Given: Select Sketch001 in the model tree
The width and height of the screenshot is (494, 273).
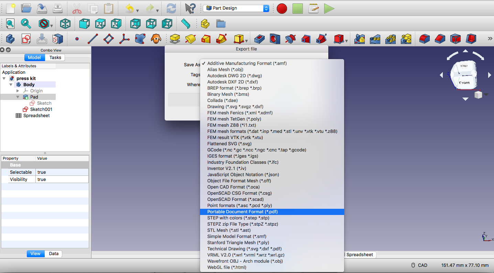Looking at the screenshot, I should click(x=41, y=110).
